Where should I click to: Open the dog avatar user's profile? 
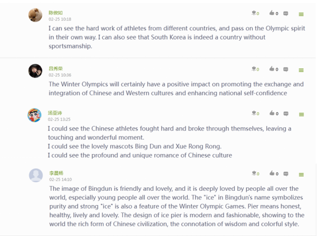pos(35,15)
